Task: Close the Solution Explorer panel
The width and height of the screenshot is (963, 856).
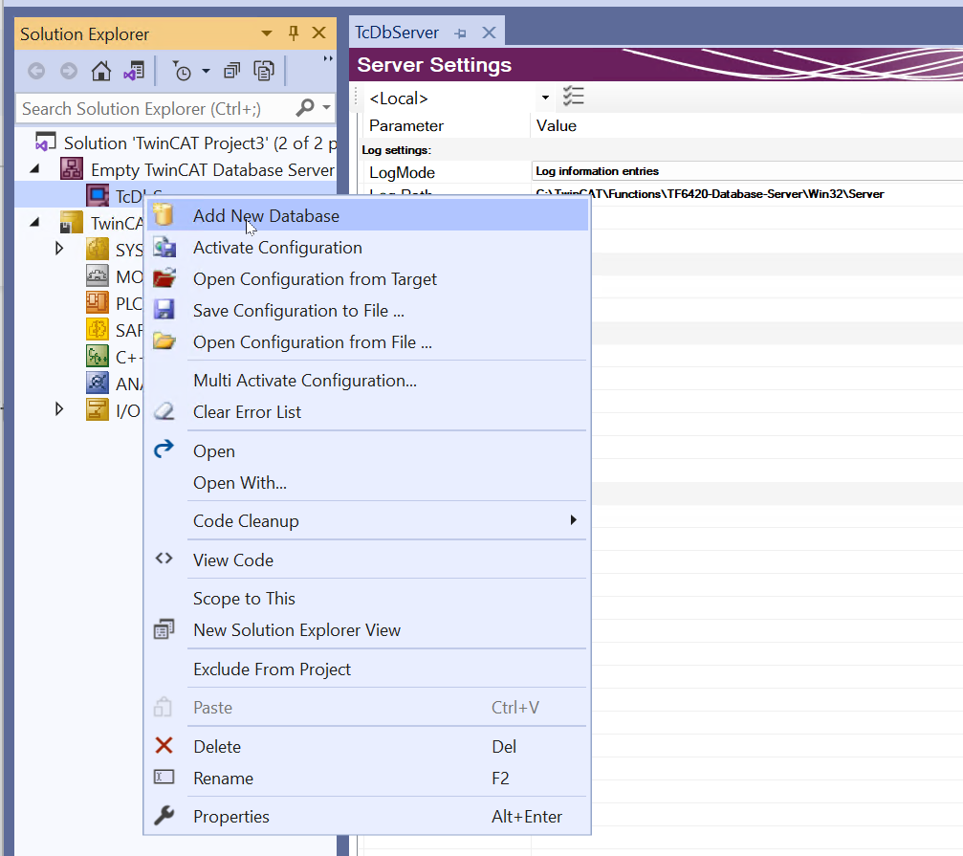Action: click(318, 33)
